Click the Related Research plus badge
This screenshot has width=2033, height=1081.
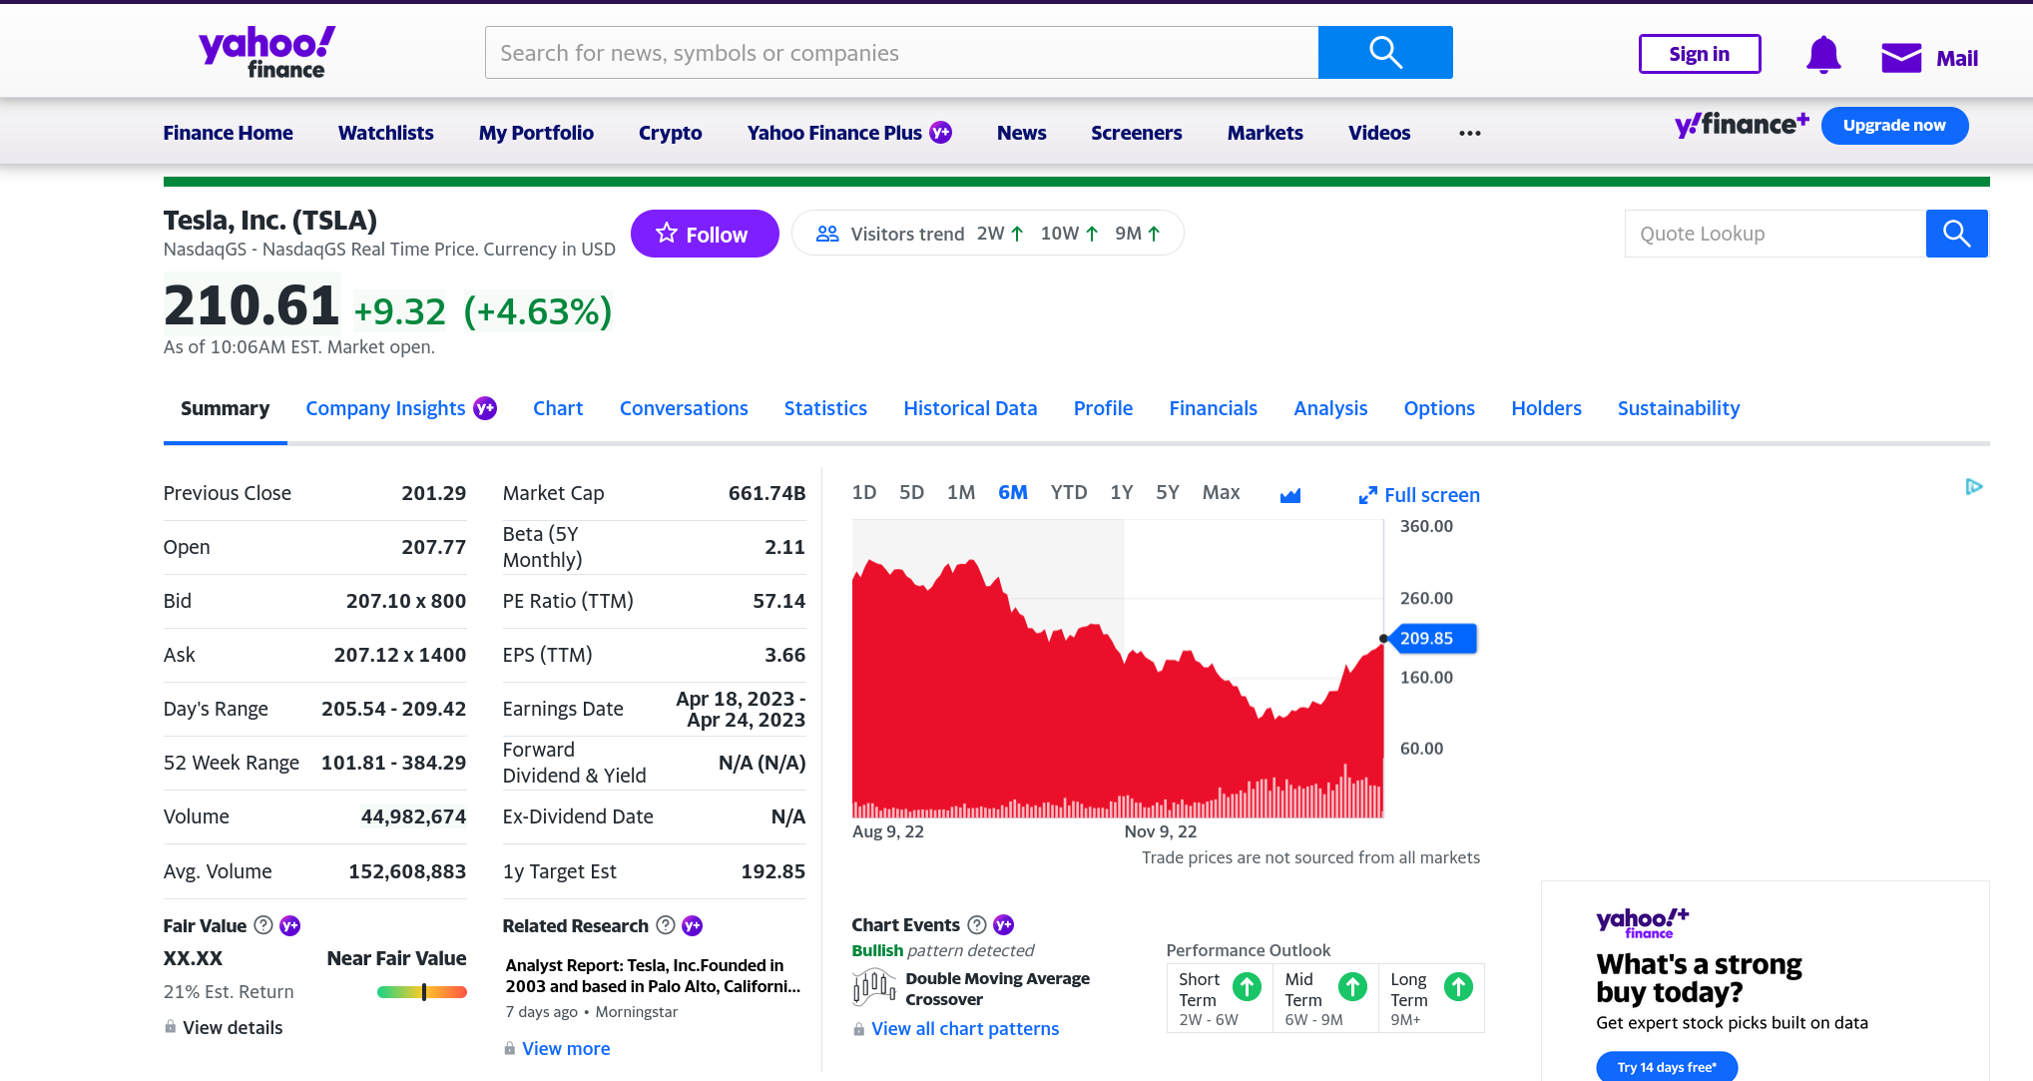[693, 925]
